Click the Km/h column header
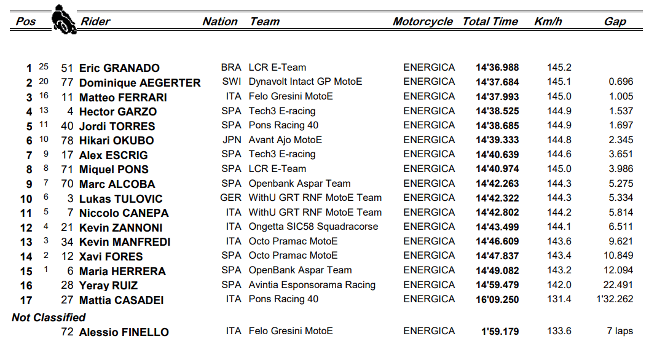 pyautogui.click(x=548, y=22)
